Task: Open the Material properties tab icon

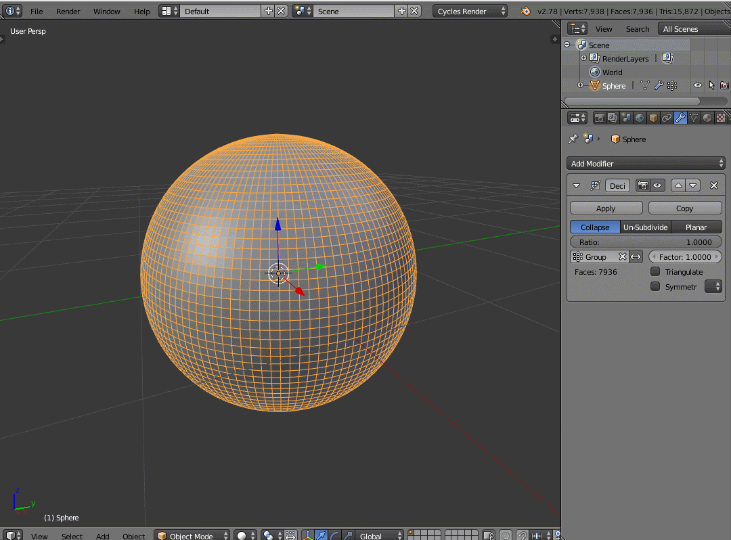Action: 707,118
